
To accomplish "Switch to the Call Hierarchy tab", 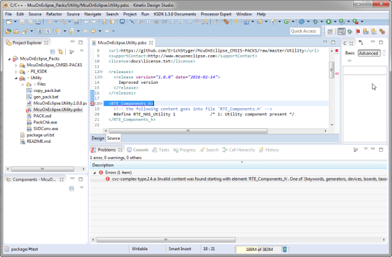I will point(239,150).
